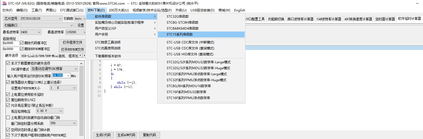423x139 pixels.
Task: Open the 200万大奖(U) menu
Action: (119, 10)
